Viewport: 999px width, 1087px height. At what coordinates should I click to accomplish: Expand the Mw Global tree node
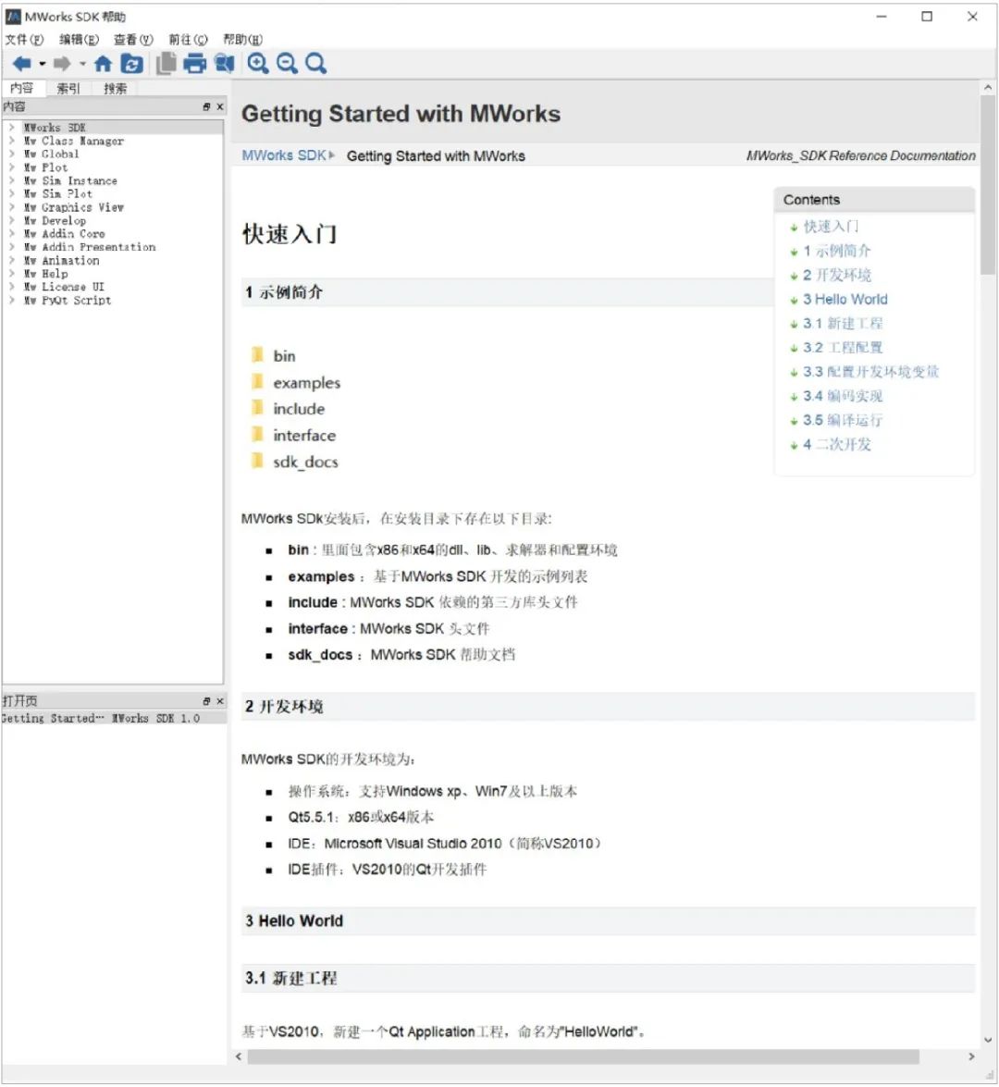coord(12,154)
